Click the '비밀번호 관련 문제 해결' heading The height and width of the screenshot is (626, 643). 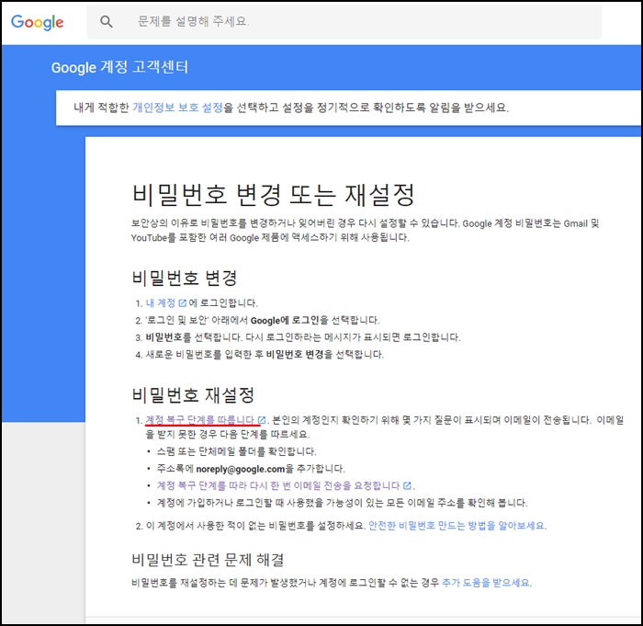(x=208, y=560)
